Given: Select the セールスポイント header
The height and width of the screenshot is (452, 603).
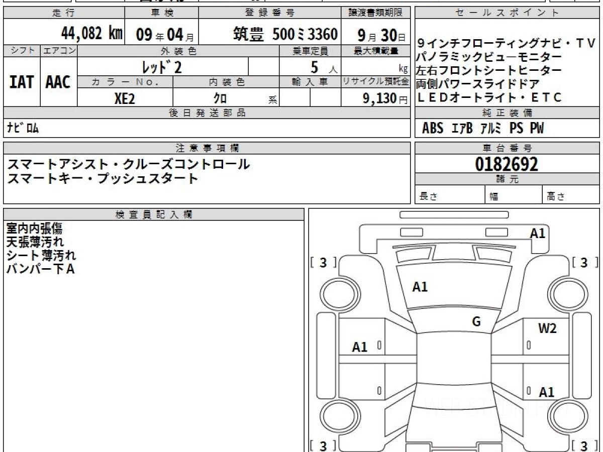Looking at the screenshot, I should pos(507,13).
